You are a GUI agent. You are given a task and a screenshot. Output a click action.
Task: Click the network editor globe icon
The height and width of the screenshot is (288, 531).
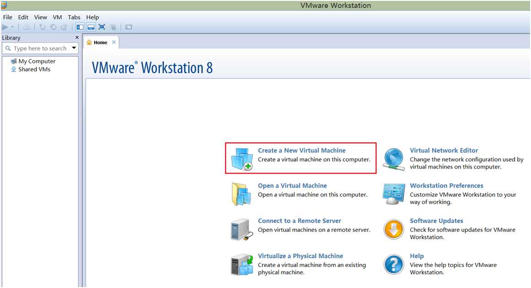pyautogui.click(x=394, y=159)
